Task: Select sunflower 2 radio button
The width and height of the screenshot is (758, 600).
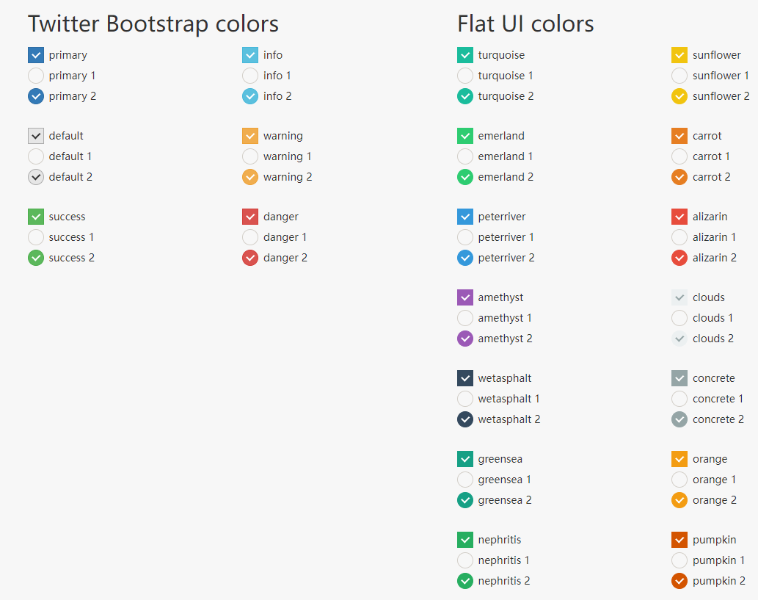Action: 679,96
